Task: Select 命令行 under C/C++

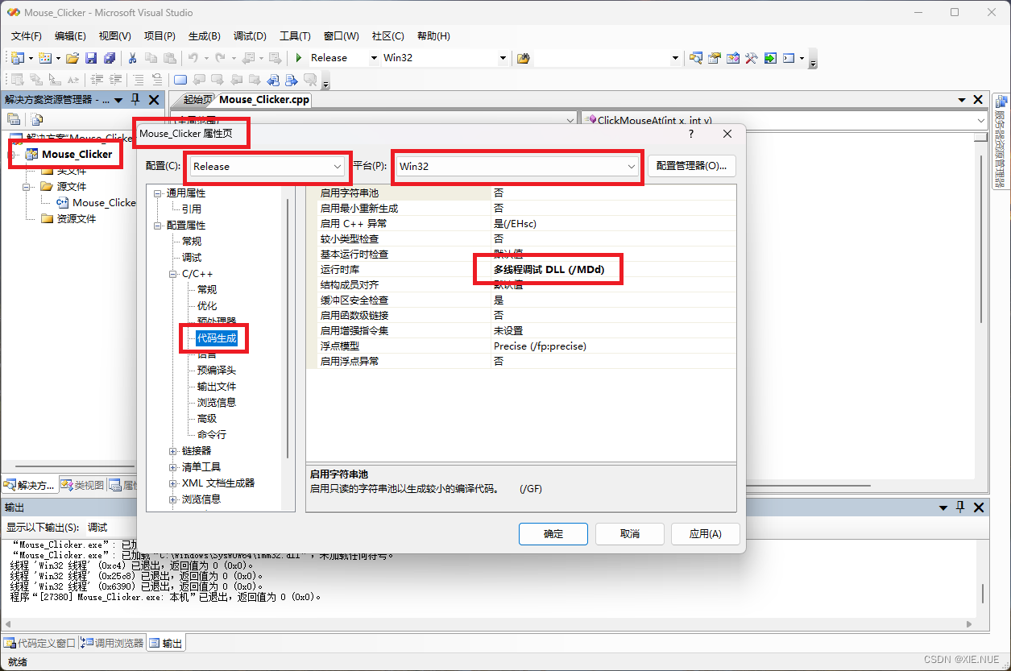Action: 212,435
